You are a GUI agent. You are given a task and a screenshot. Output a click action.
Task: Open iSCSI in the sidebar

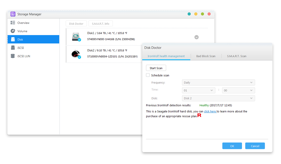33,48
